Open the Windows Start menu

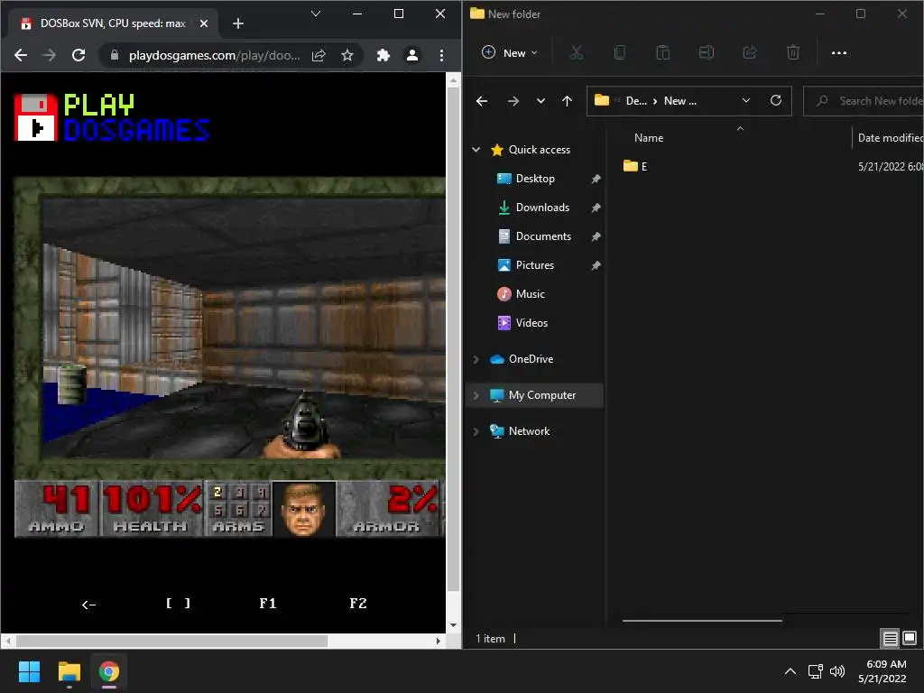(29, 671)
